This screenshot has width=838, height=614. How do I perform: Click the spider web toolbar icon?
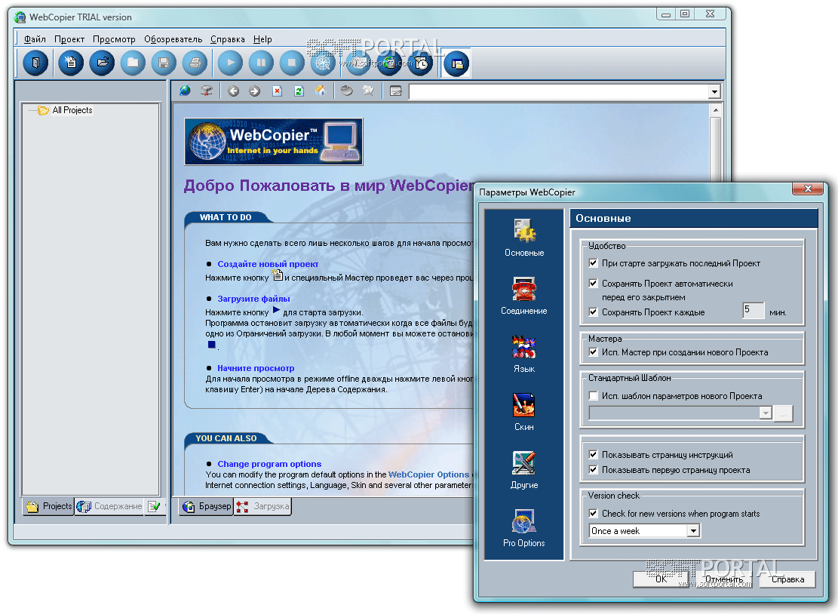(323, 63)
